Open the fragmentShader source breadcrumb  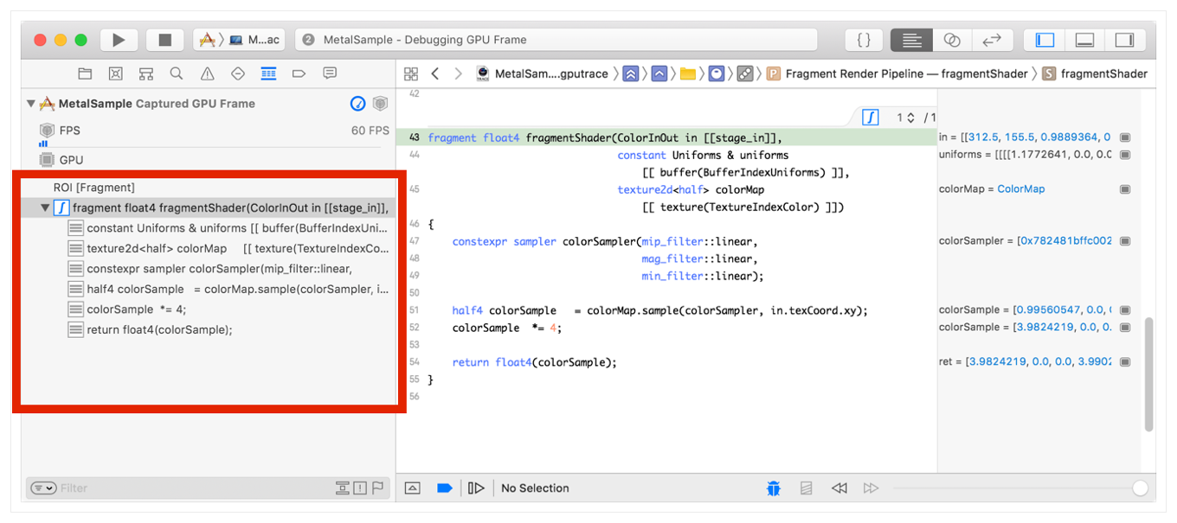[1095, 73]
